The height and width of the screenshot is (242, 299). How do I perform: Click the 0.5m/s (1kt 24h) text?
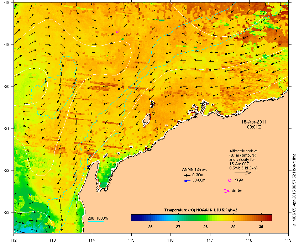243,168
